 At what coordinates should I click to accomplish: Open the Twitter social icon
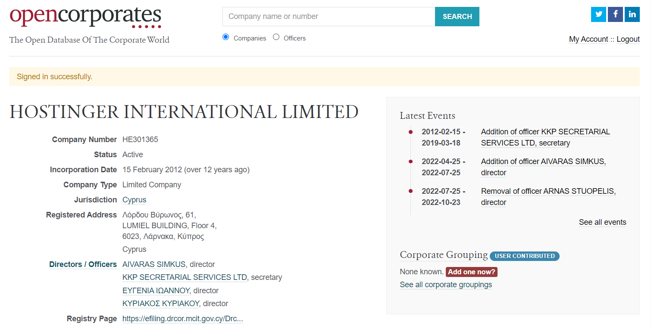pos(598,14)
